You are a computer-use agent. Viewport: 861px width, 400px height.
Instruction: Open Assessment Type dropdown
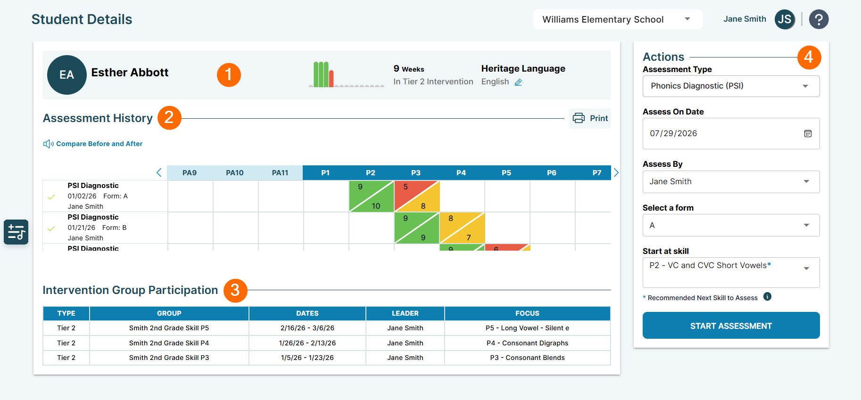pyautogui.click(x=731, y=86)
